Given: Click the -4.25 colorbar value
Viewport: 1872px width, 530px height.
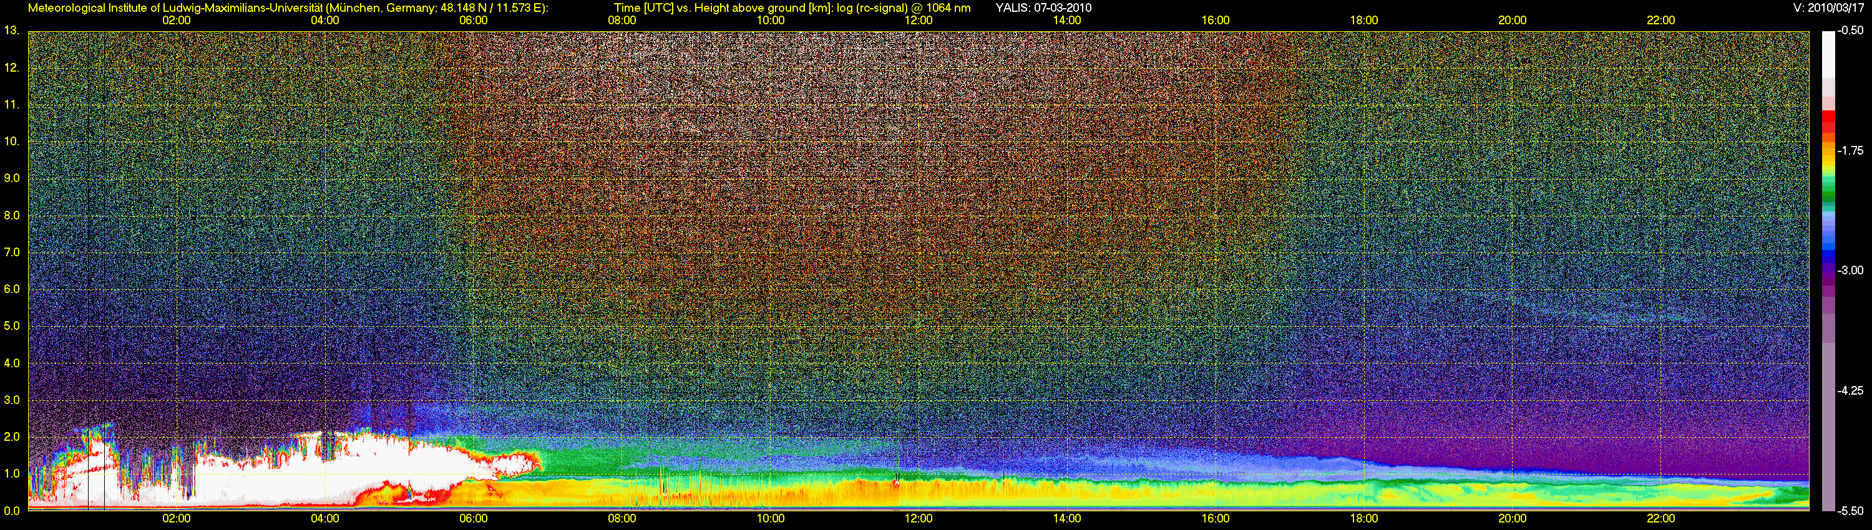Looking at the screenshot, I should click(1850, 390).
